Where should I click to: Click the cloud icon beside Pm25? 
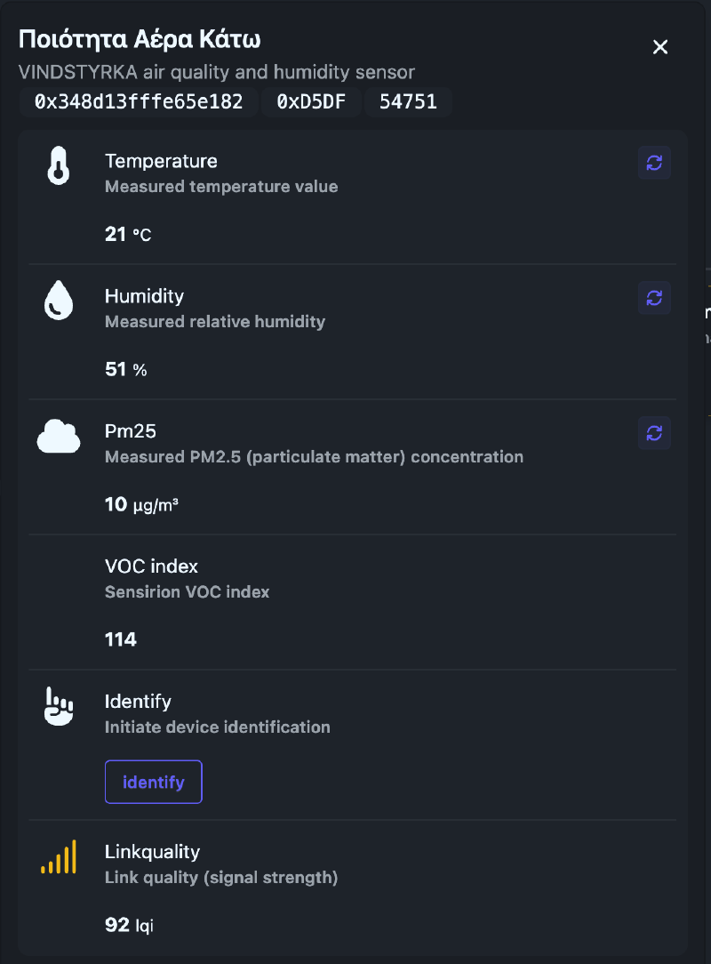[58, 435]
